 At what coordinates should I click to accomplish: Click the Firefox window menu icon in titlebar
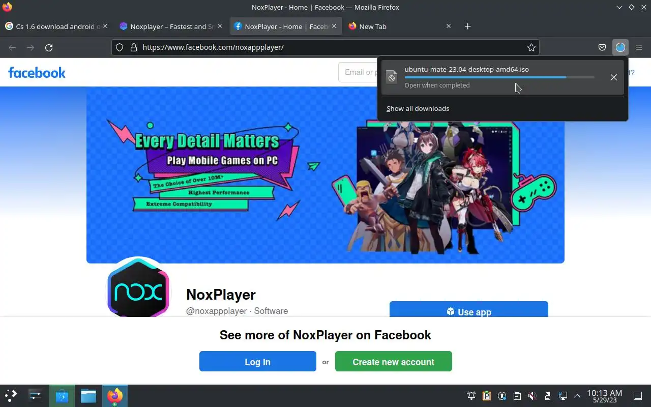7,7
